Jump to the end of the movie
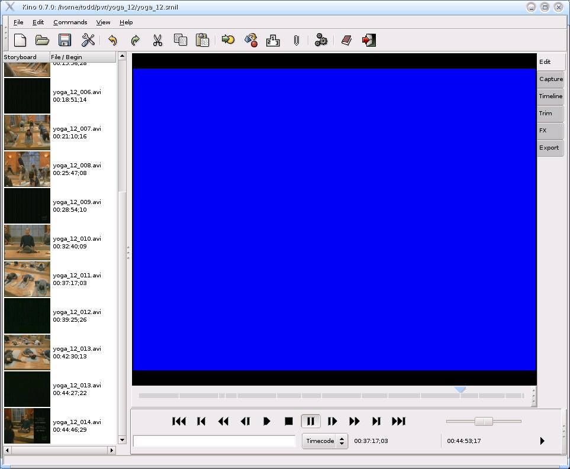The image size is (570, 469). pyautogui.click(x=398, y=422)
